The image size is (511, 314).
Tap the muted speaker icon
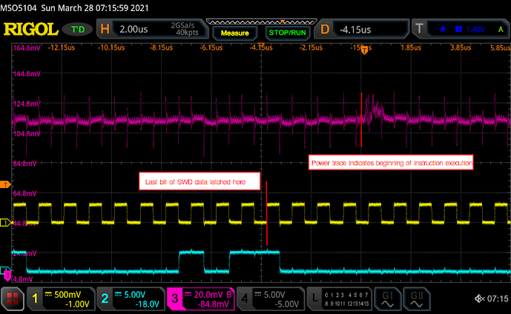coord(480,298)
